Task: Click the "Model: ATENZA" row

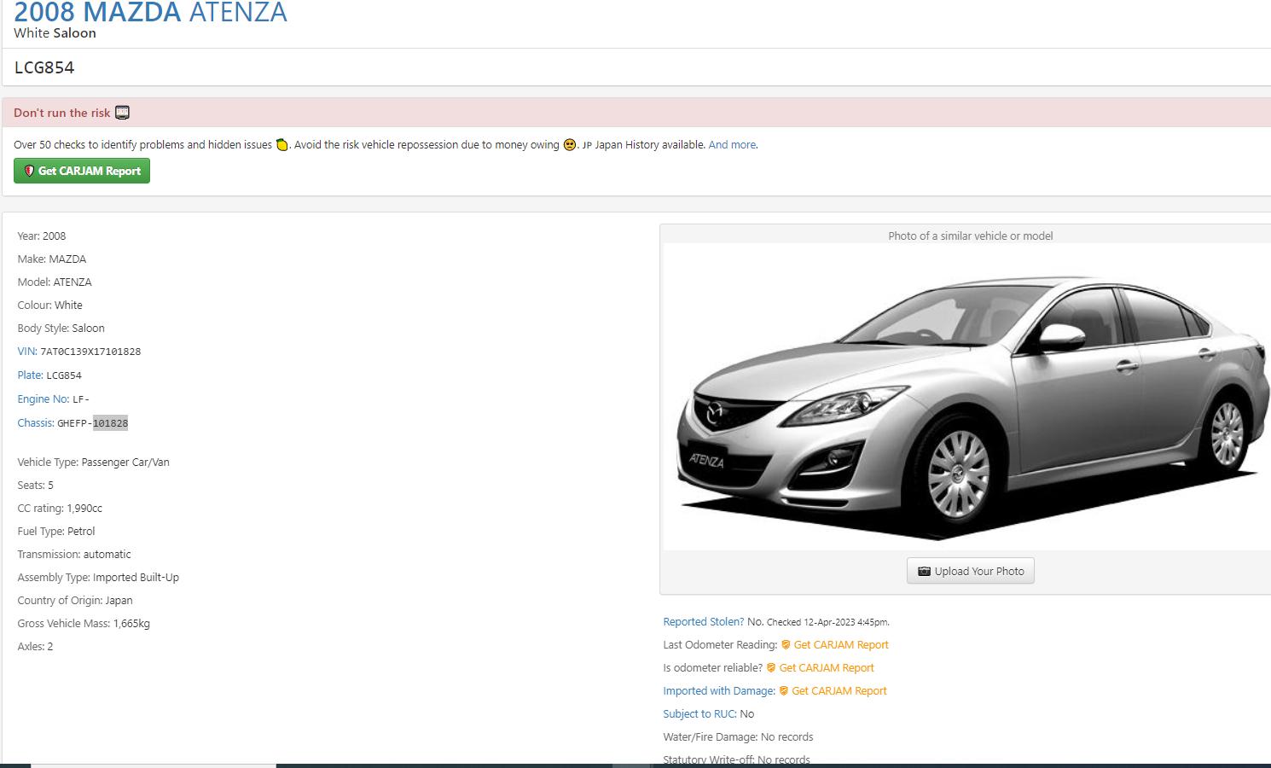Action: pos(55,282)
